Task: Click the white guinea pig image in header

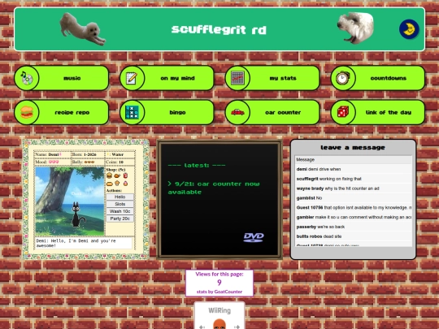Action: tap(355, 28)
